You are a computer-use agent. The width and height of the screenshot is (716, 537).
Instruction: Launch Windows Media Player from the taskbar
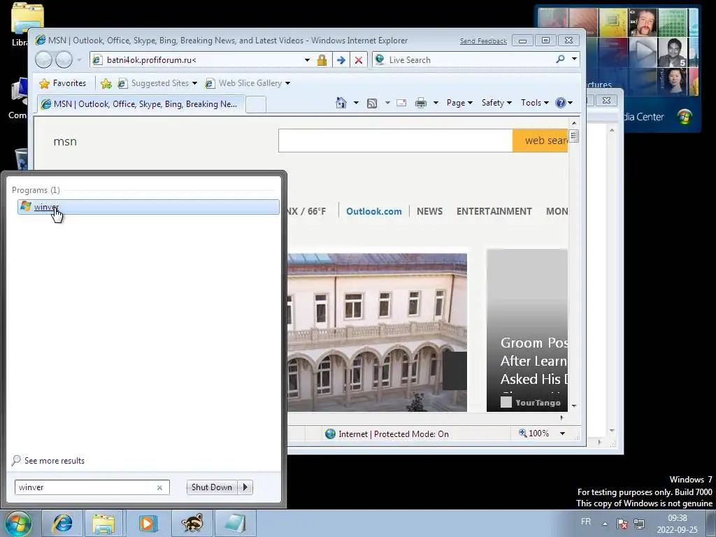(x=148, y=523)
